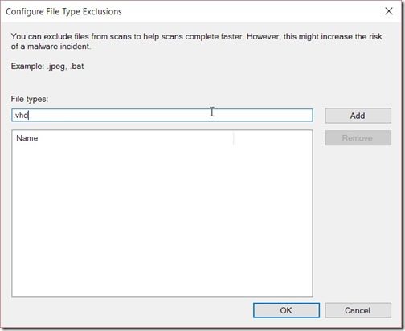This screenshot has height=331, width=405.
Task: Close the Configure File Type Exclusions dialog
Action: click(x=389, y=11)
